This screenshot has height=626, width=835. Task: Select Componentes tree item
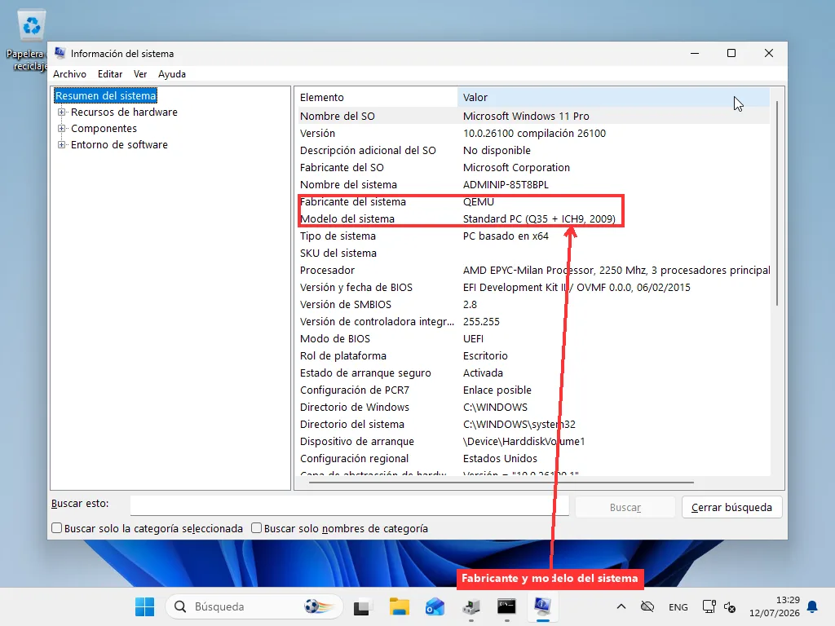(x=104, y=129)
